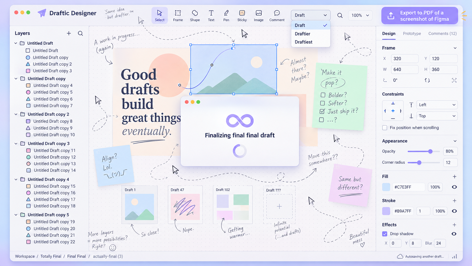Open search via toolbar magnifier icon

(340, 15)
